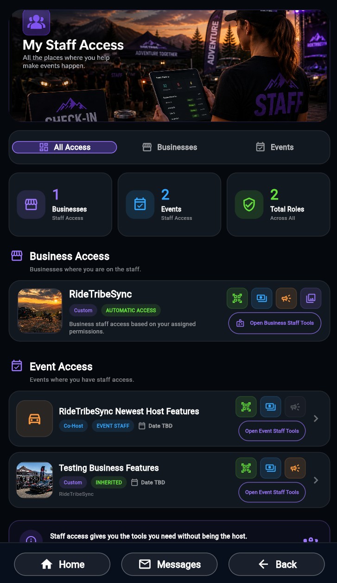
Task: Click the shield icon in Total Roles card
Action: click(x=249, y=205)
